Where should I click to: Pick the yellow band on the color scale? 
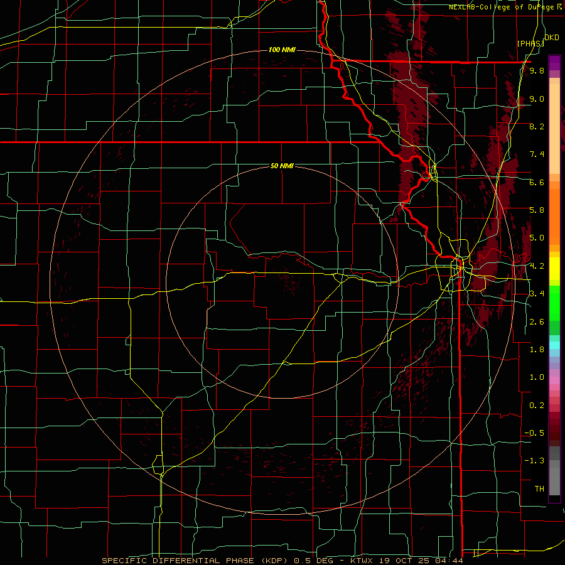coord(554,269)
